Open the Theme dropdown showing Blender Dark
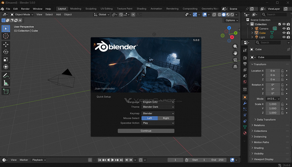The height and width of the screenshot is (167, 292). [x=158, y=107]
